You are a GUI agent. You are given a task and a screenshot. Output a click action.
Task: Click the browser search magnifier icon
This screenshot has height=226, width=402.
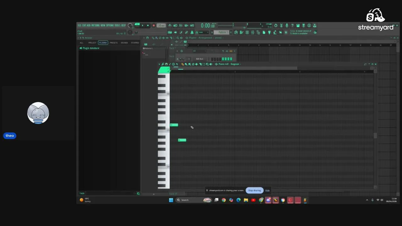coord(138,194)
